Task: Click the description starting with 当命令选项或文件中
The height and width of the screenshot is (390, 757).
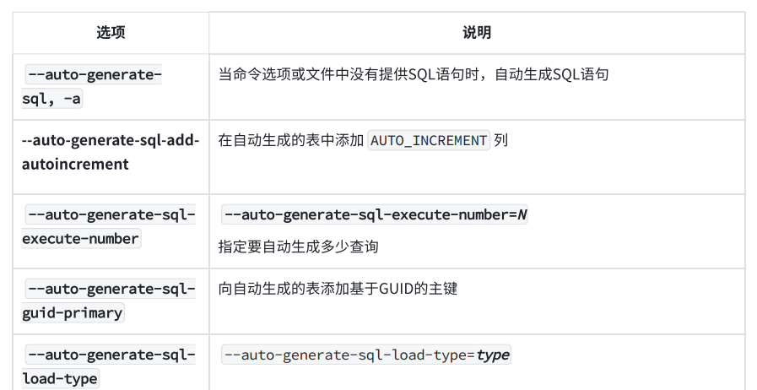Action: (413, 74)
